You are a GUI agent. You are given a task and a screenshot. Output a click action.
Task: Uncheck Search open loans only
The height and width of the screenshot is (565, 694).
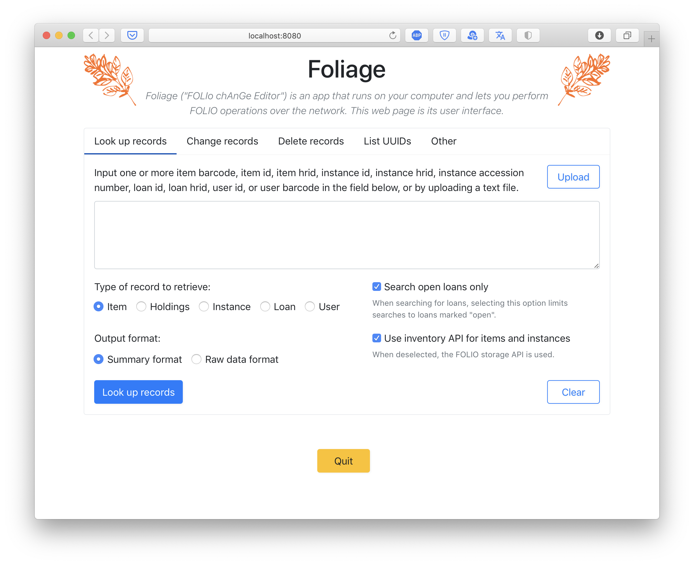click(377, 287)
